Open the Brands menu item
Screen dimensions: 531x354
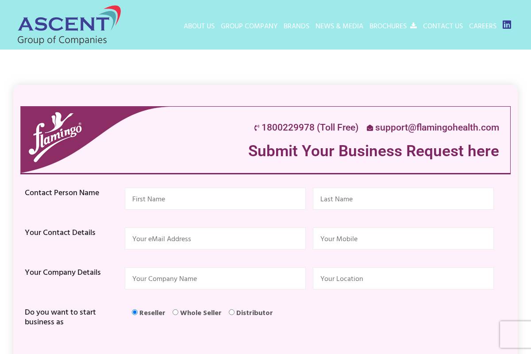point(296,26)
